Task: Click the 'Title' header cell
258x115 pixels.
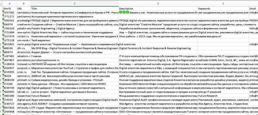Action: point(75,8)
